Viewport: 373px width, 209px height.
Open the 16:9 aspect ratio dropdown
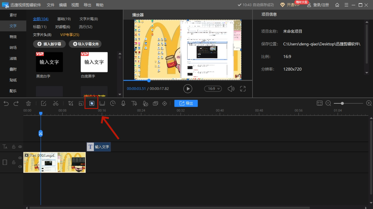click(x=213, y=88)
